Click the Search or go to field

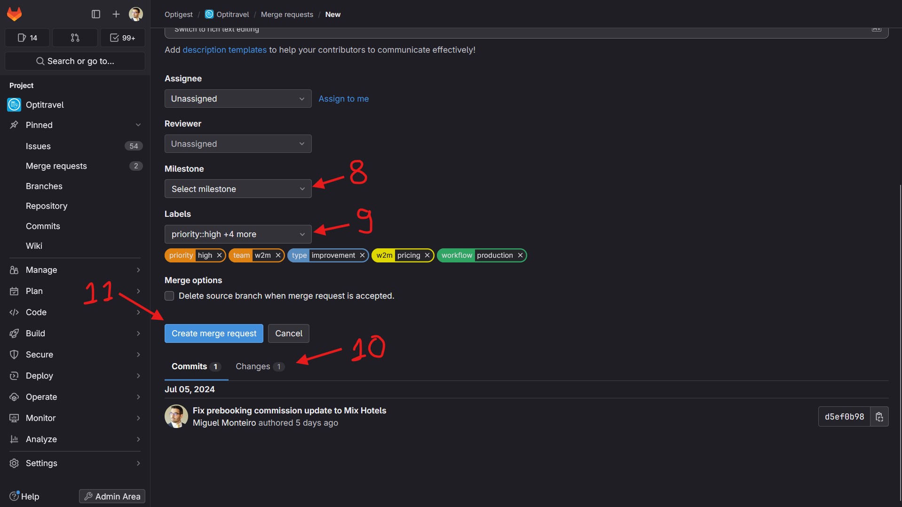(75, 61)
